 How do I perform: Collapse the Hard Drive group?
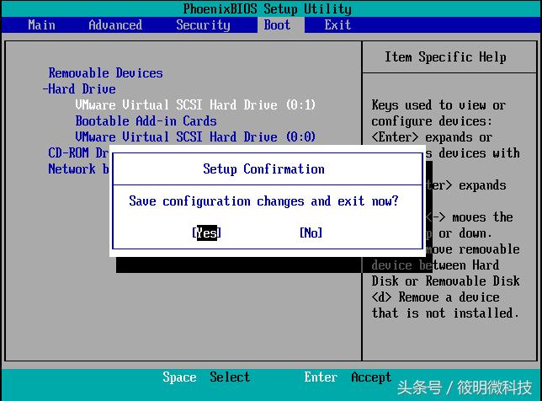[x=79, y=89]
